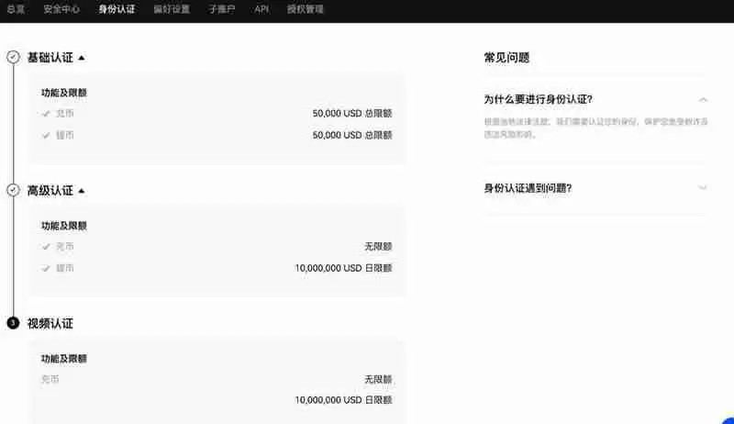
Task: Click the 提币 label in 高级认证 card
Action: [x=64, y=268]
